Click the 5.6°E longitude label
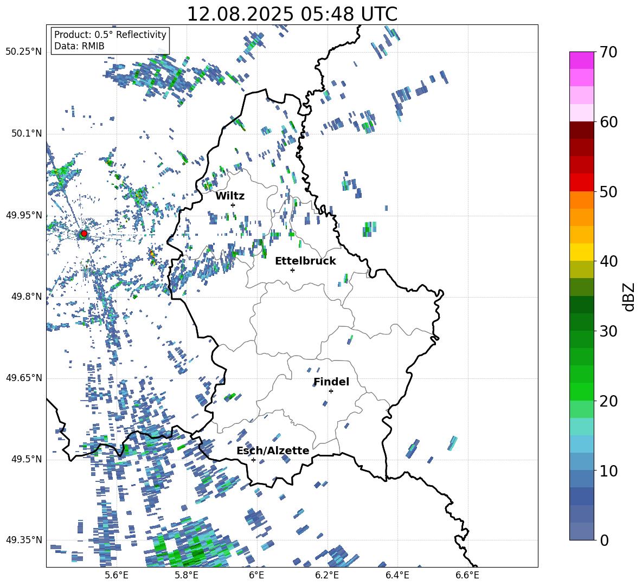The width and height of the screenshot is (642, 586). (117, 575)
